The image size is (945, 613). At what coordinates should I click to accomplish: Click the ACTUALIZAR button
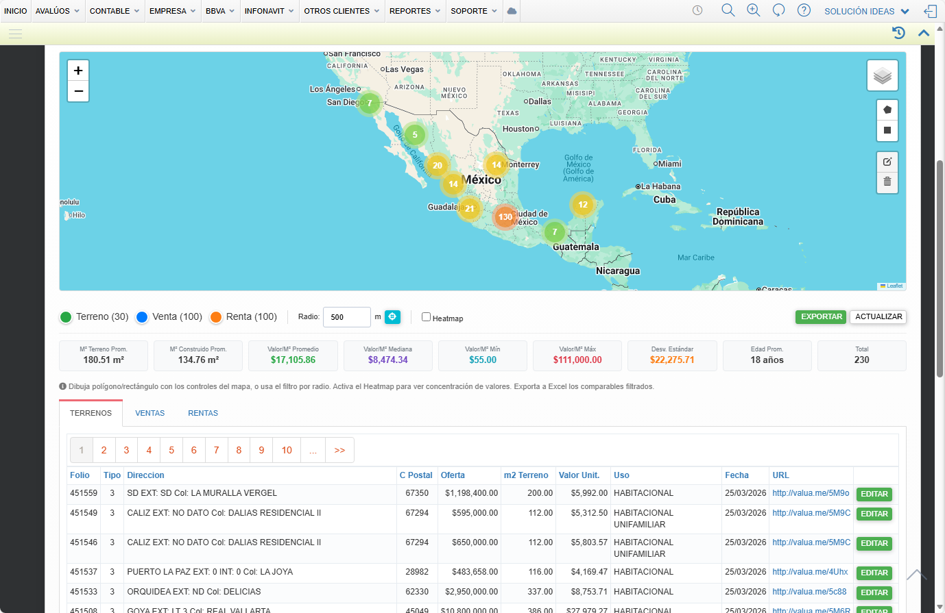[878, 316]
